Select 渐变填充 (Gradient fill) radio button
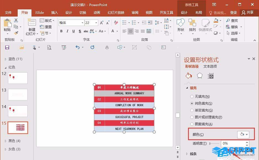The width and height of the screenshot is (259, 160). [x=192, y=110]
